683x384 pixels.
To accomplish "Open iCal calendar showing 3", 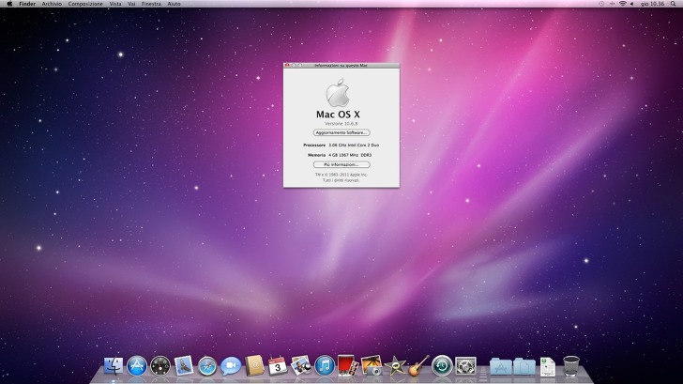I will [x=278, y=366].
